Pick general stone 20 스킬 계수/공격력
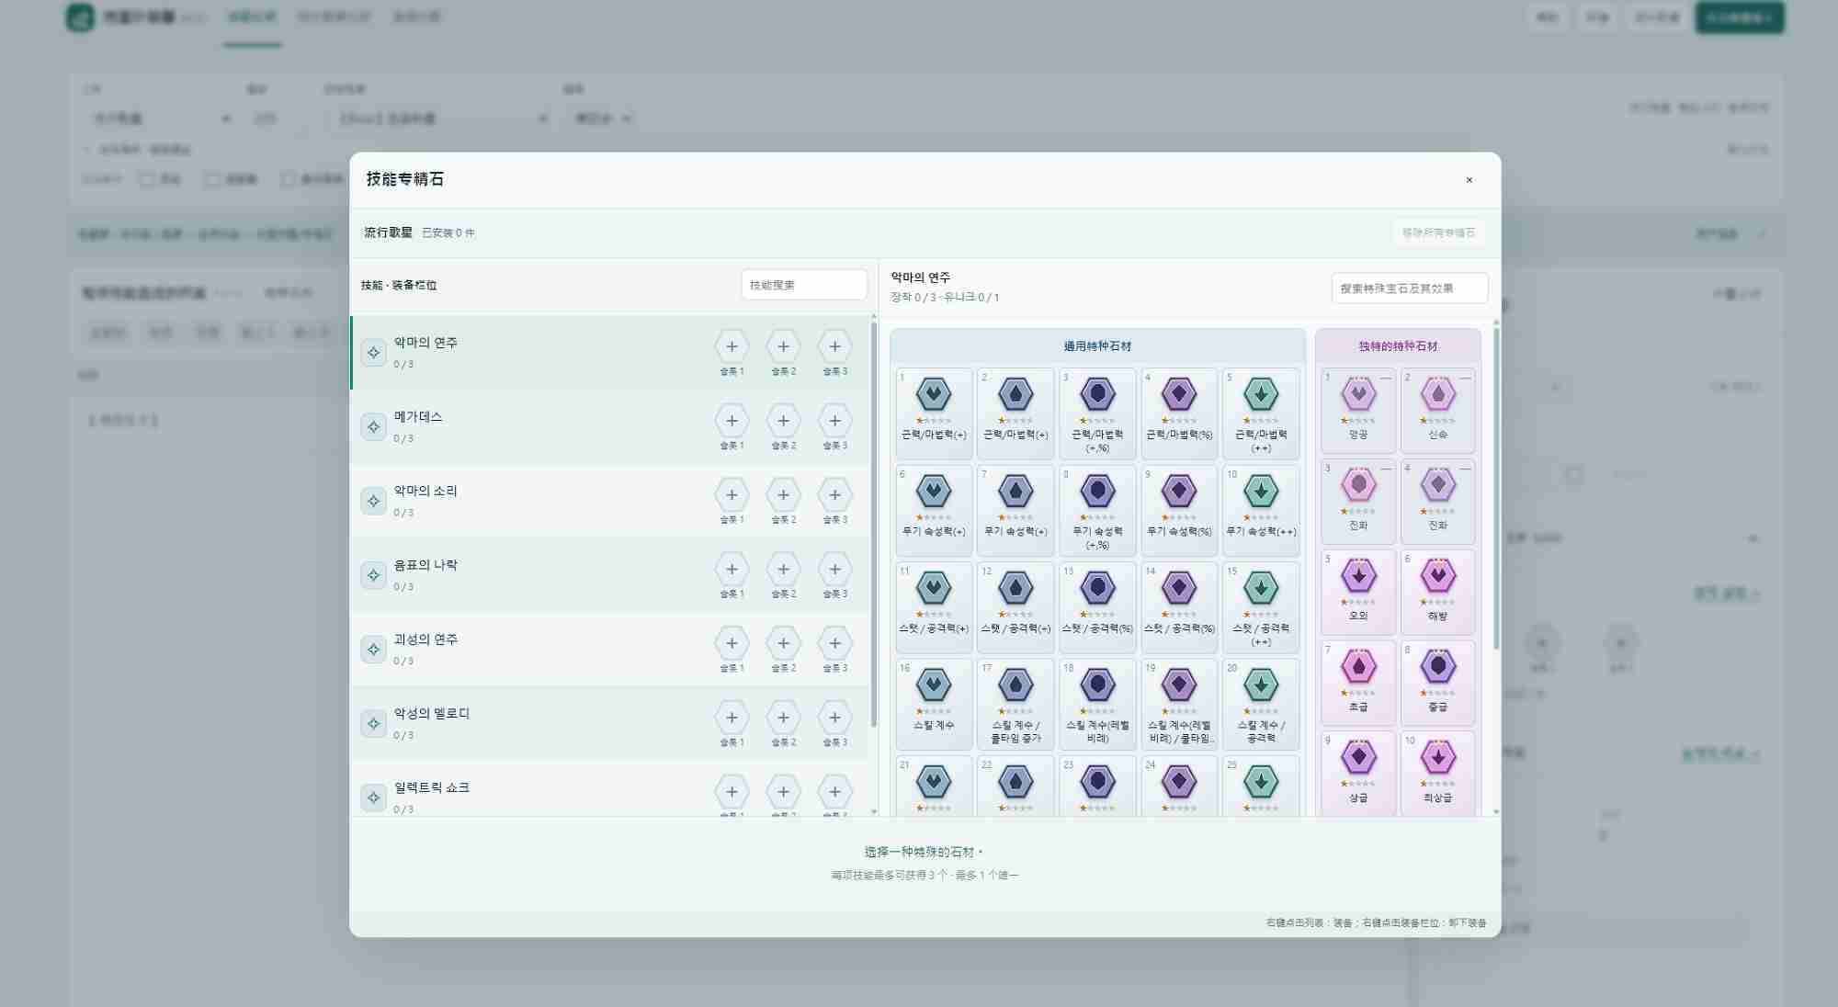Image resolution: width=1838 pixels, height=1007 pixels. (1261, 704)
